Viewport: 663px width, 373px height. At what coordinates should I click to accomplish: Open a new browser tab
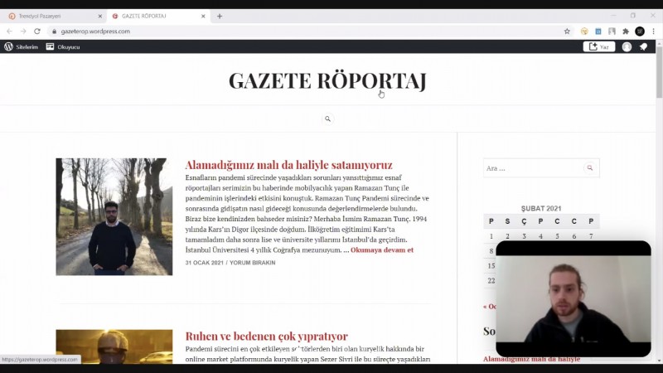click(220, 16)
